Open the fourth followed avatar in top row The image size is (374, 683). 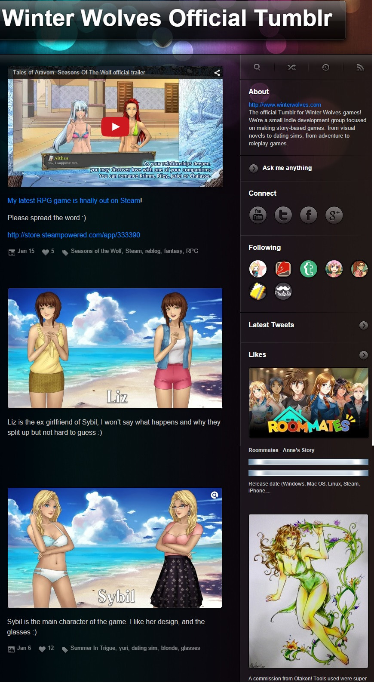coord(334,269)
